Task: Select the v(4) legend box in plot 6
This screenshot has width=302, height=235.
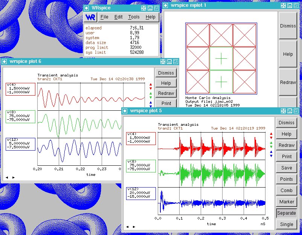Action: (x=20, y=89)
